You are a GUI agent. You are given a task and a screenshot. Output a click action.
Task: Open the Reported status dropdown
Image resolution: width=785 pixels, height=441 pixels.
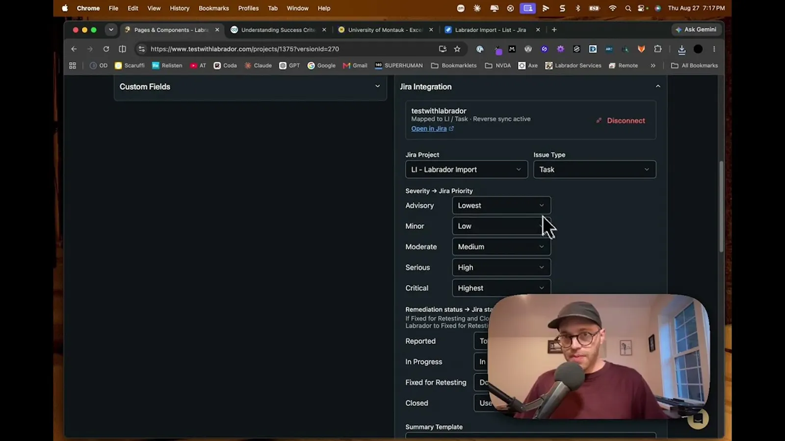481,341
